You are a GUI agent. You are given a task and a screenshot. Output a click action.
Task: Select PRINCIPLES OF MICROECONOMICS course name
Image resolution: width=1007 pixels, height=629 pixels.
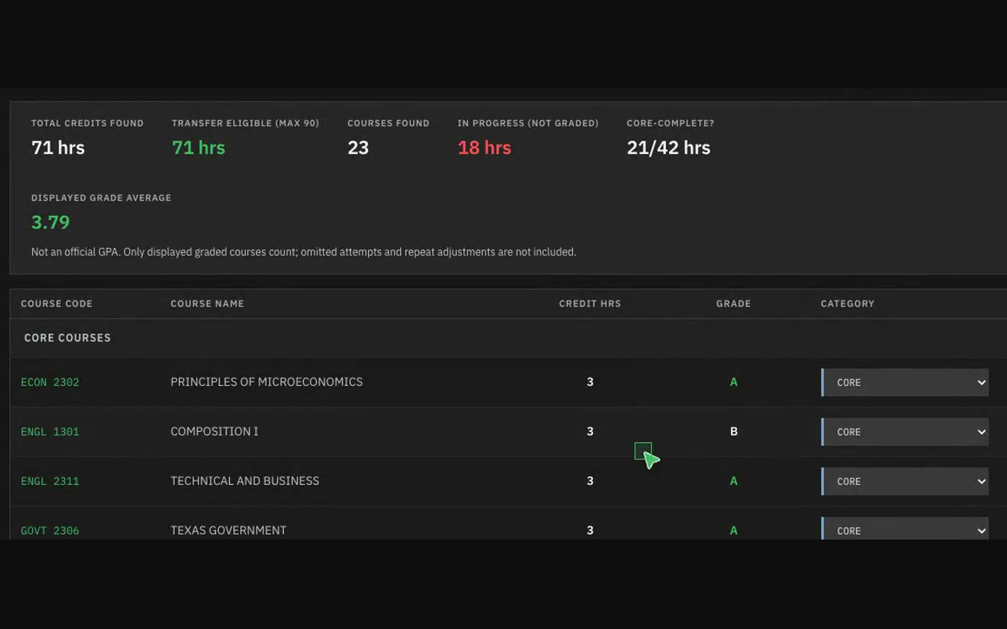(266, 382)
